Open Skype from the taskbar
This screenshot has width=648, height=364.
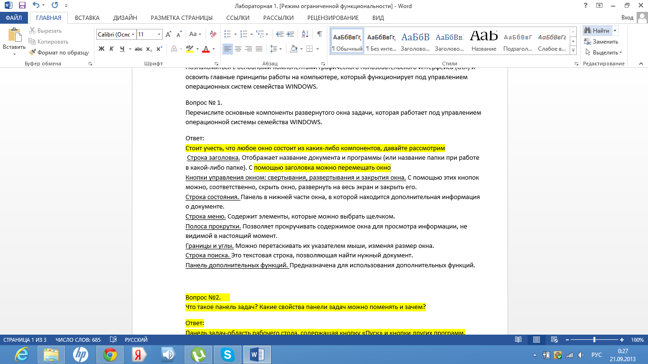(x=228, y=355)
